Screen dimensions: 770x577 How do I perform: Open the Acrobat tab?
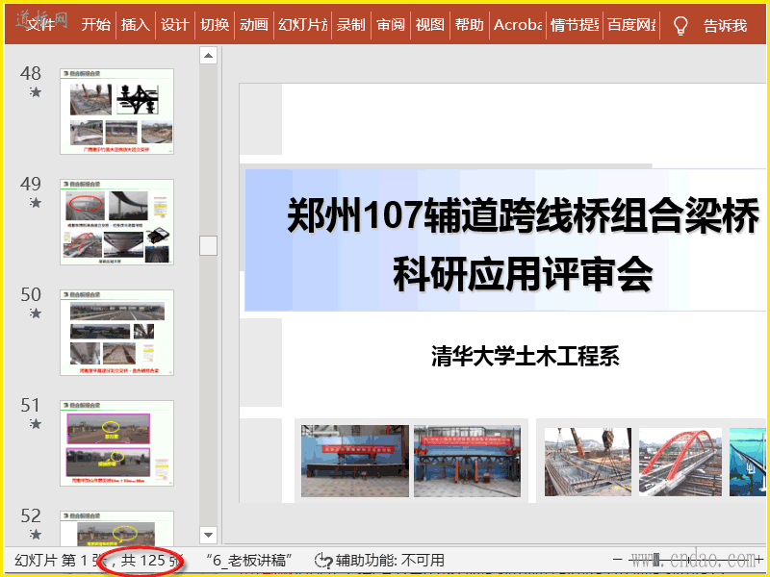point(518,25)
